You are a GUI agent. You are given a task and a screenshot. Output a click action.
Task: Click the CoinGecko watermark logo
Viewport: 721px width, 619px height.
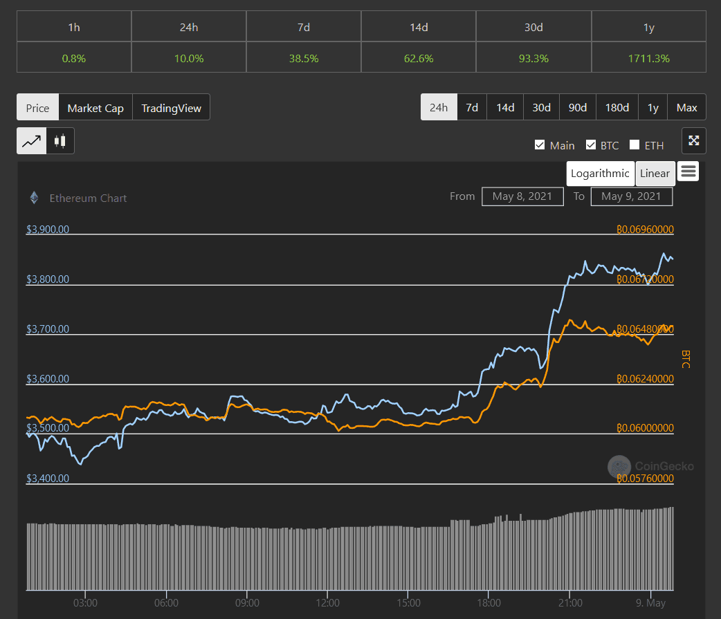619,467
